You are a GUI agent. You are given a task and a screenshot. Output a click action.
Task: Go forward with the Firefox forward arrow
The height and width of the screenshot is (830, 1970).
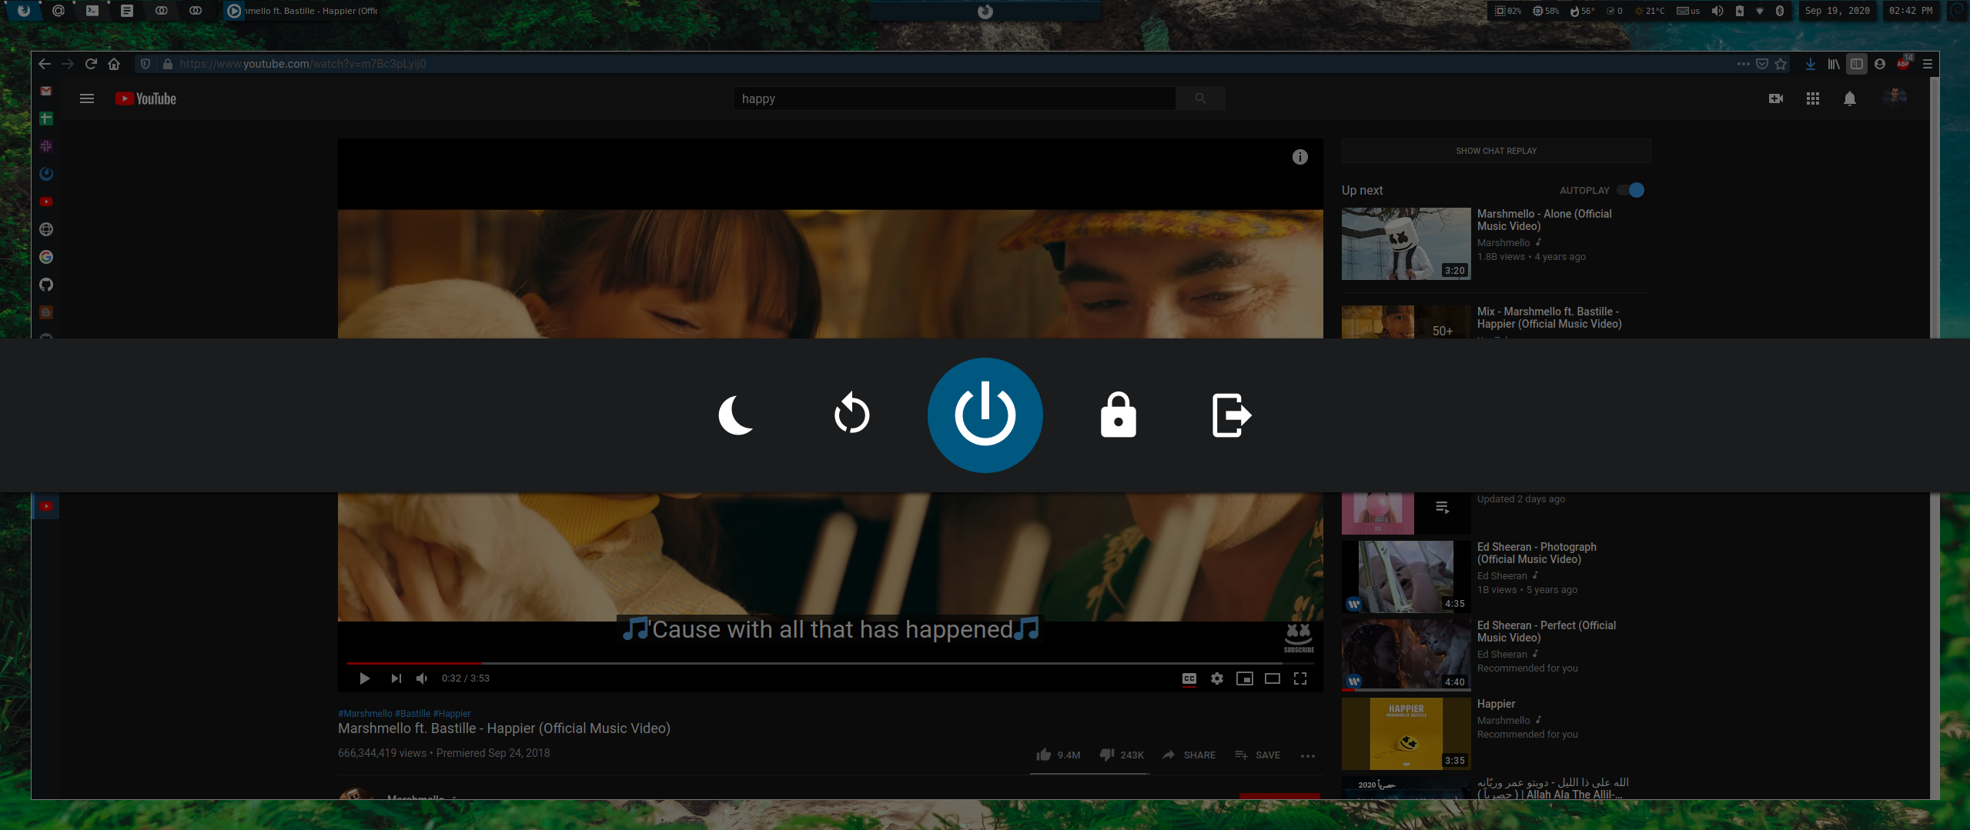pyautogui.click(x=68, y=64)
